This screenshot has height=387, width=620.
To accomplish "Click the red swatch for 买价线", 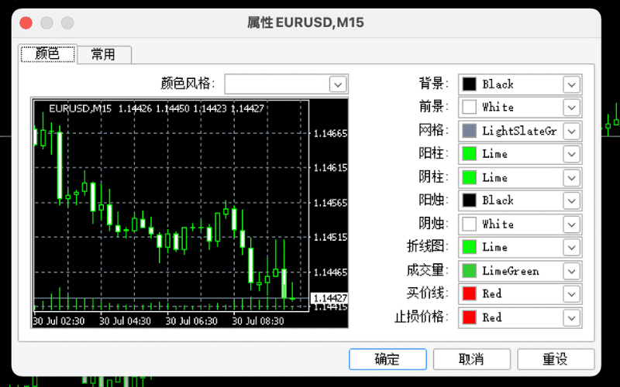I will pyautogui.click(x=470, y=293).
